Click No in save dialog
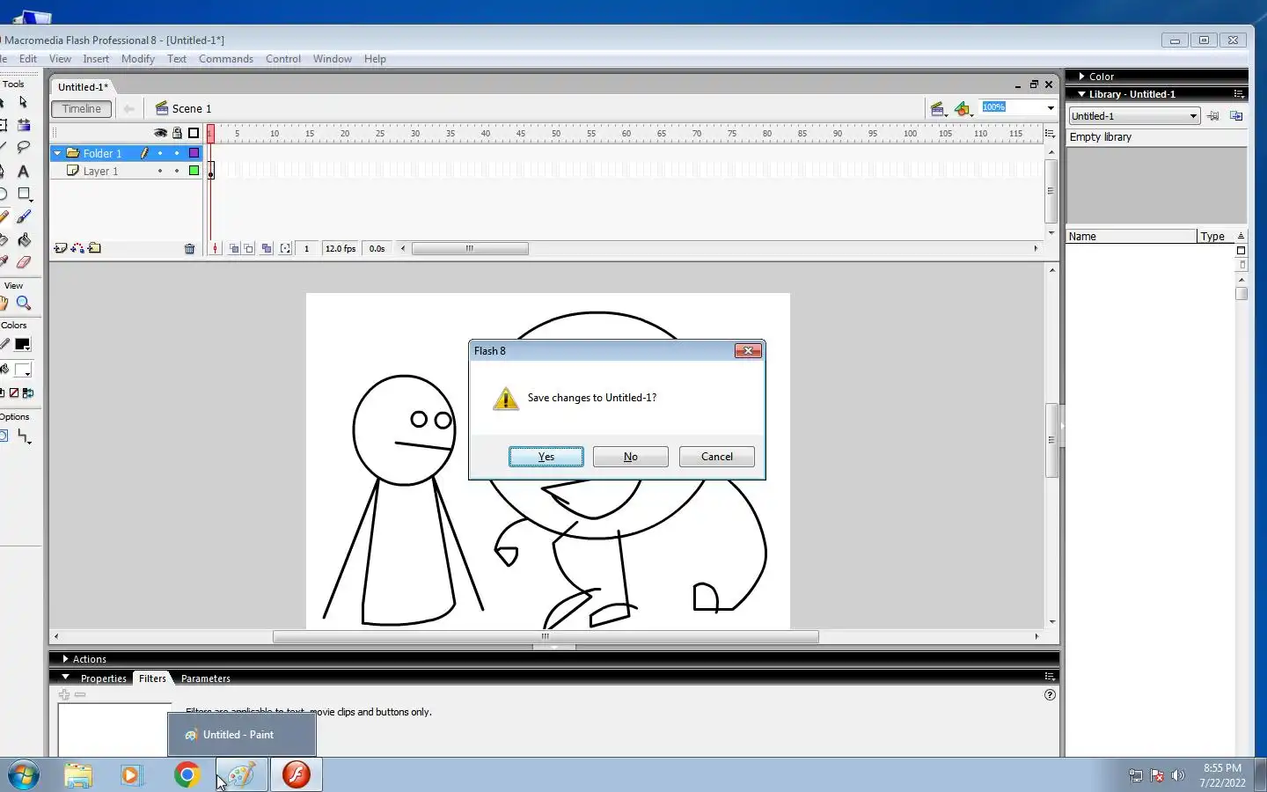 click(x=631, y=457)
